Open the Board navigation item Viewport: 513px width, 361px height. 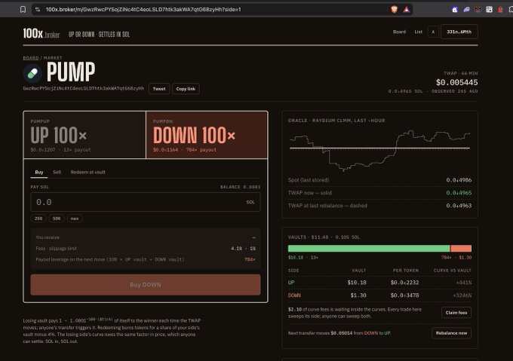pos(399,32)
